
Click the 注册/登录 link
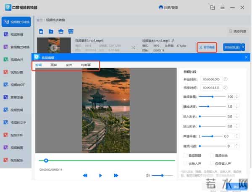pyautogui.click(x=171, y=8)
